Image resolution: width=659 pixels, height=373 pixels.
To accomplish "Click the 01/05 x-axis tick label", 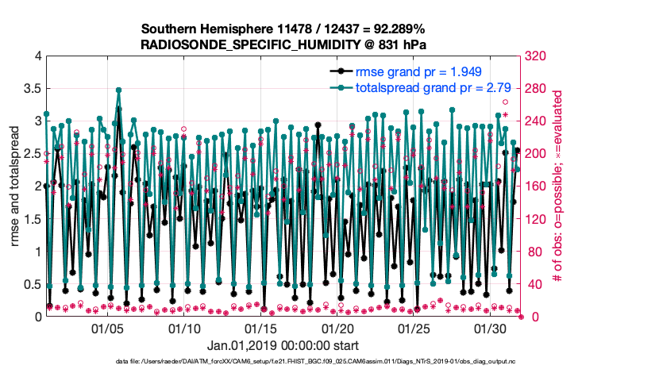I will (x=107, y=328).
